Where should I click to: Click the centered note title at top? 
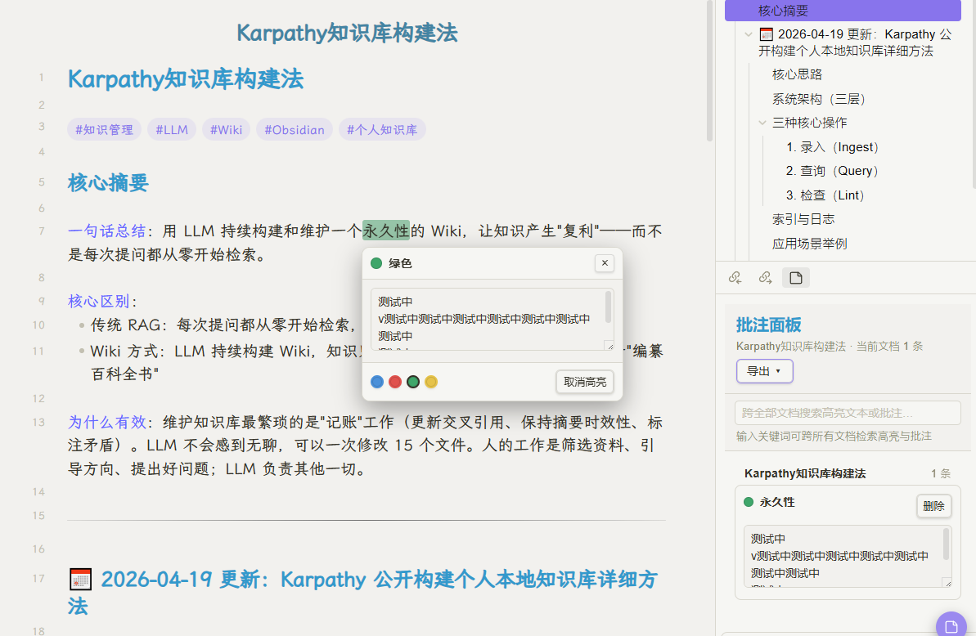pyautogui.click(x=348, y=33)
